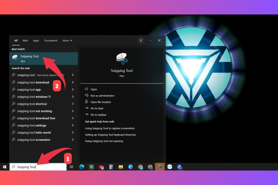Open Task View from the taskbar

point(72,167)
